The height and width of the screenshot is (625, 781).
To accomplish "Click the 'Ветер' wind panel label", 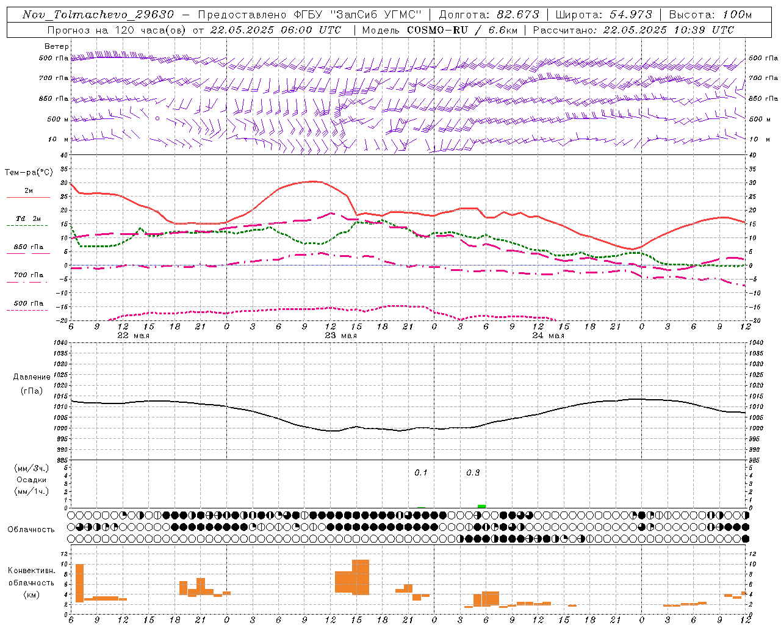I will click(57, 46).
